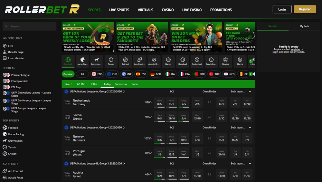322x182 pixels.
Task: Pick the Cricket icon in sports carousel
Action: point(125,61)
